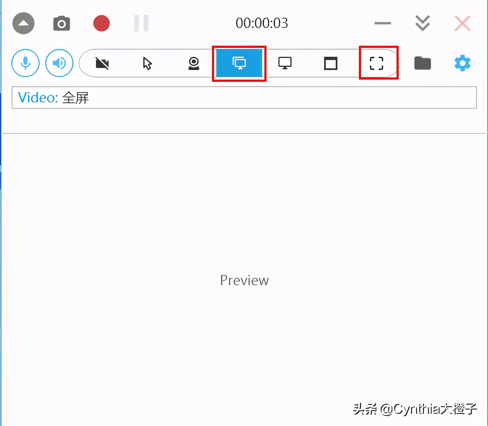Pause the current recording
The height and width of the screenshot is (426, 488).
(x=141, y=23)
